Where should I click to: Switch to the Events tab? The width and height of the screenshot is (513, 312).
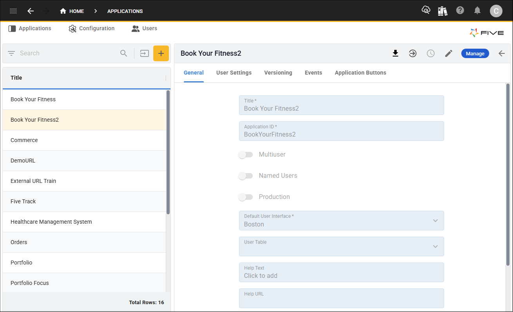click(314, 73)
